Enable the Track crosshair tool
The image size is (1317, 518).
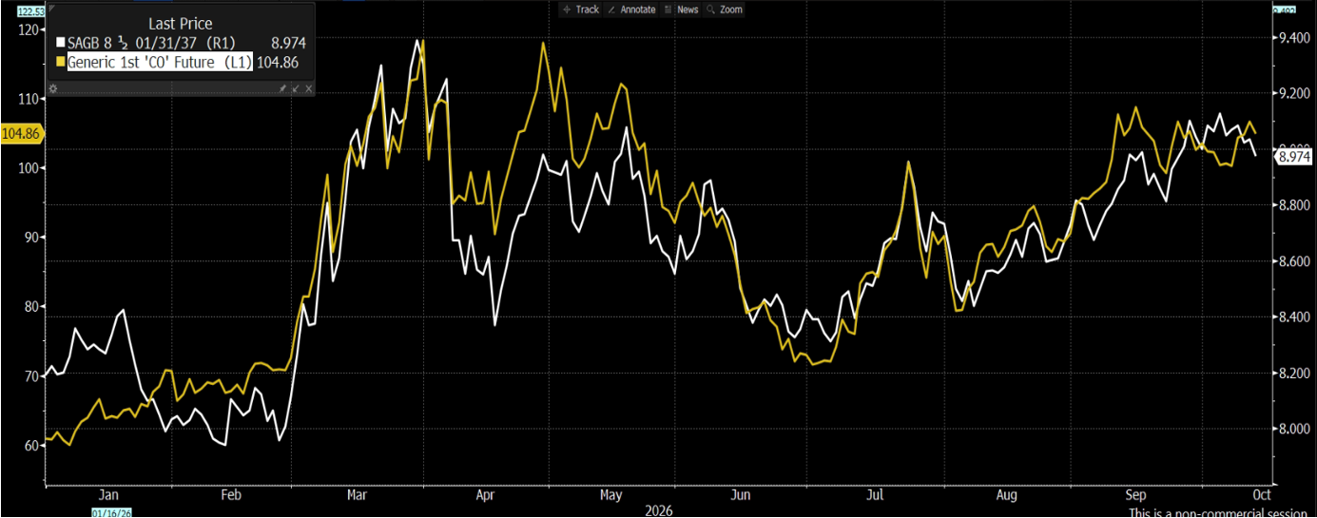coord(581,10)
